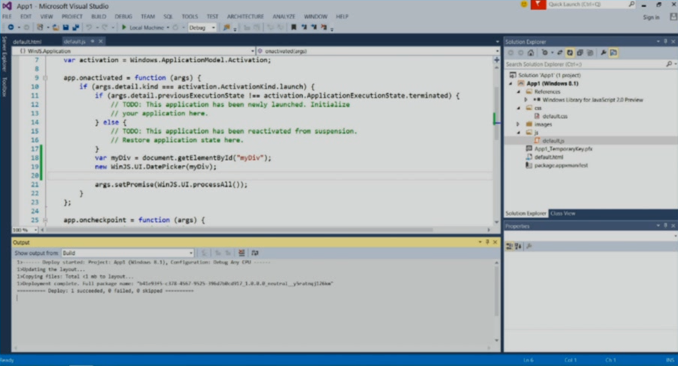Viewport: 678px width, 366px height.
Task: Select package.appxmanifest in Solution Explorer
Action: click(x=561, y=165)
